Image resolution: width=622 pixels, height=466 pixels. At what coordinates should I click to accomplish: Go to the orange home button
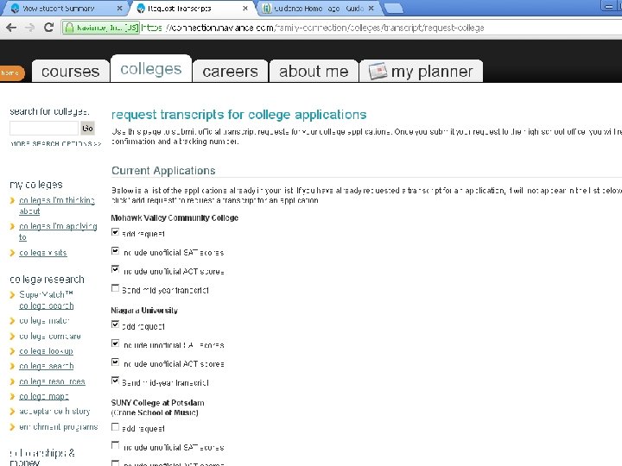point(10,72)
